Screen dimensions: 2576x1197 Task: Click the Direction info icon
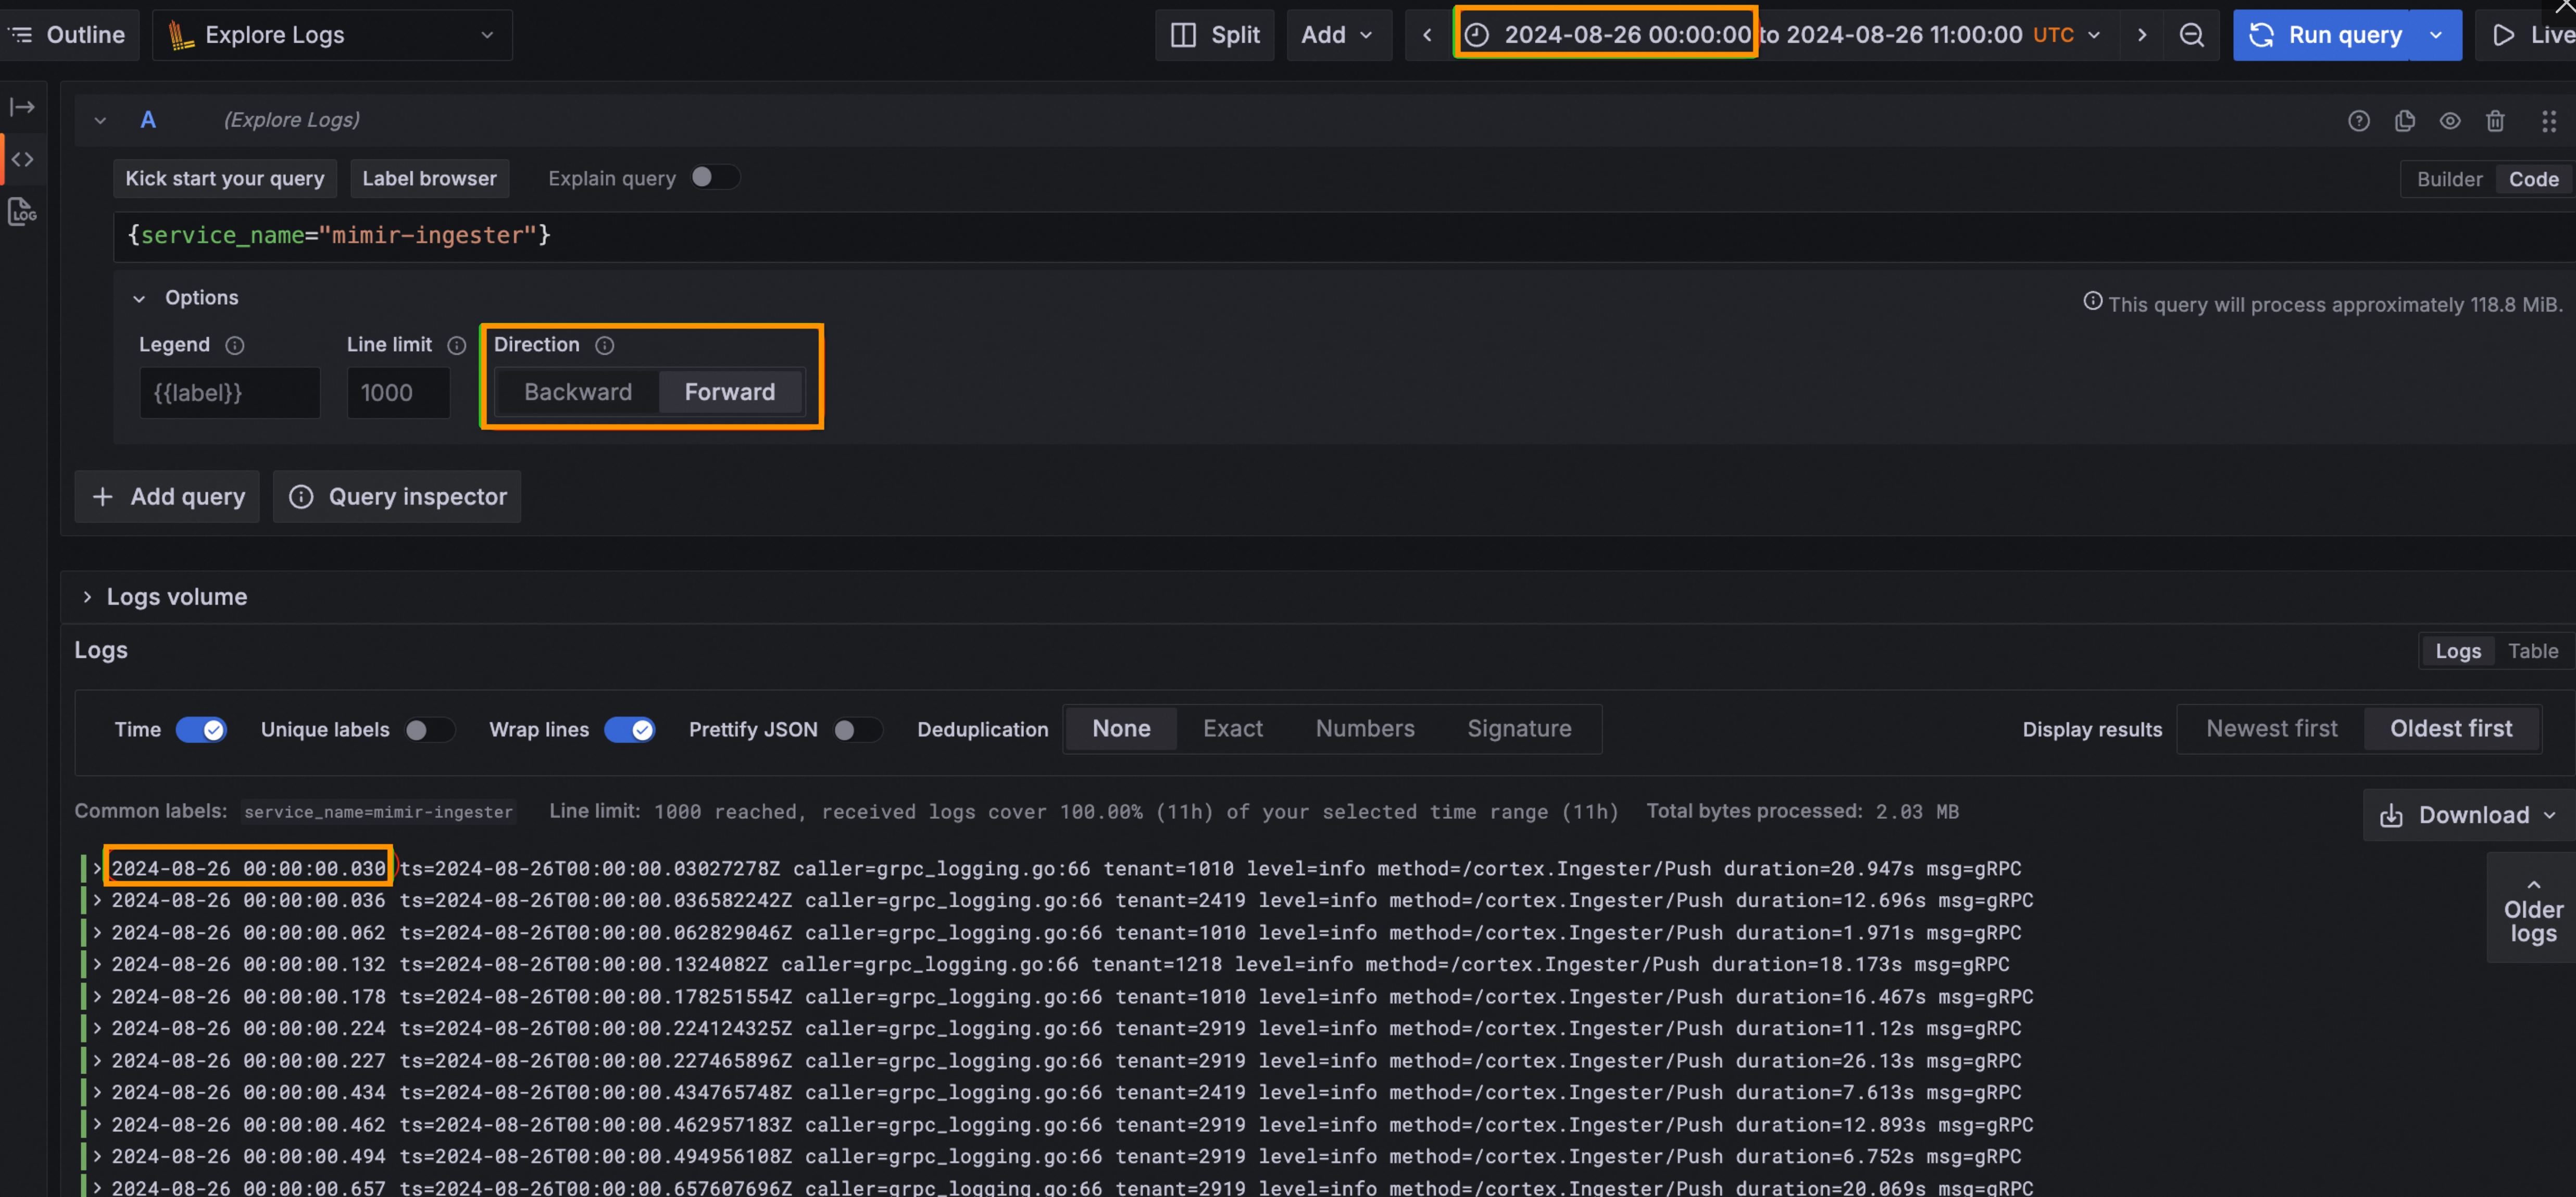click(604, 345)
